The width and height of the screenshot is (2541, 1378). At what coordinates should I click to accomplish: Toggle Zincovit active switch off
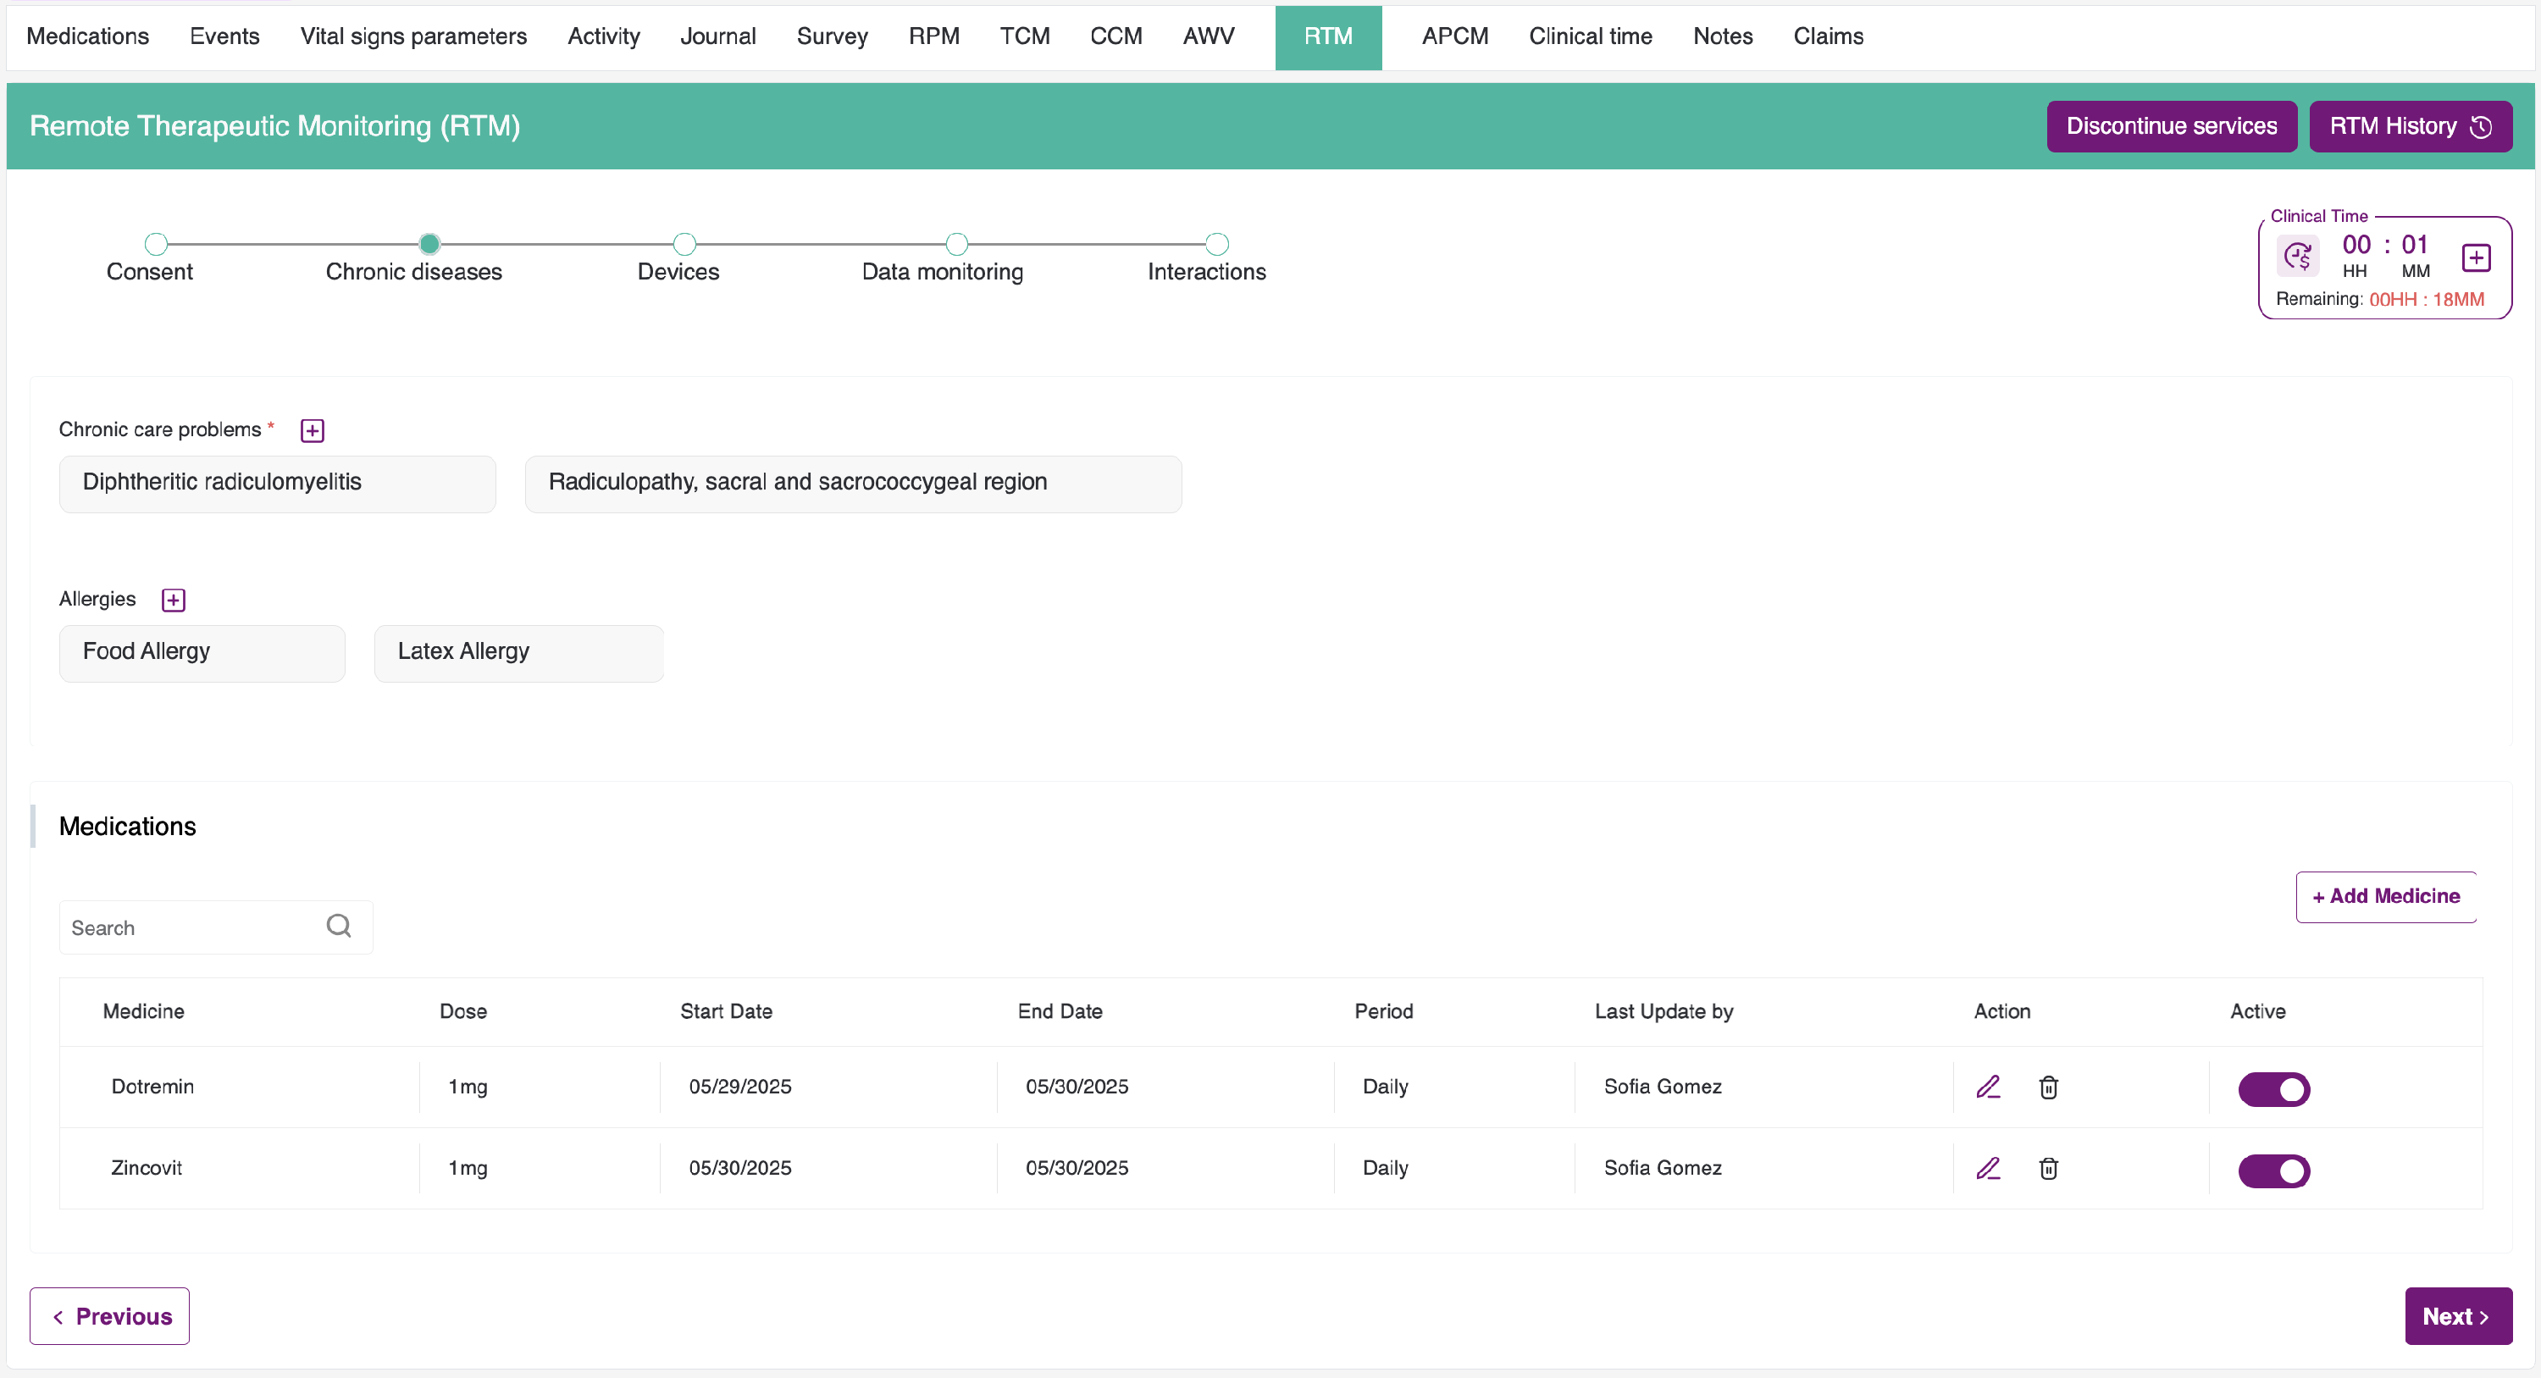click(x=2273, y=1170)
